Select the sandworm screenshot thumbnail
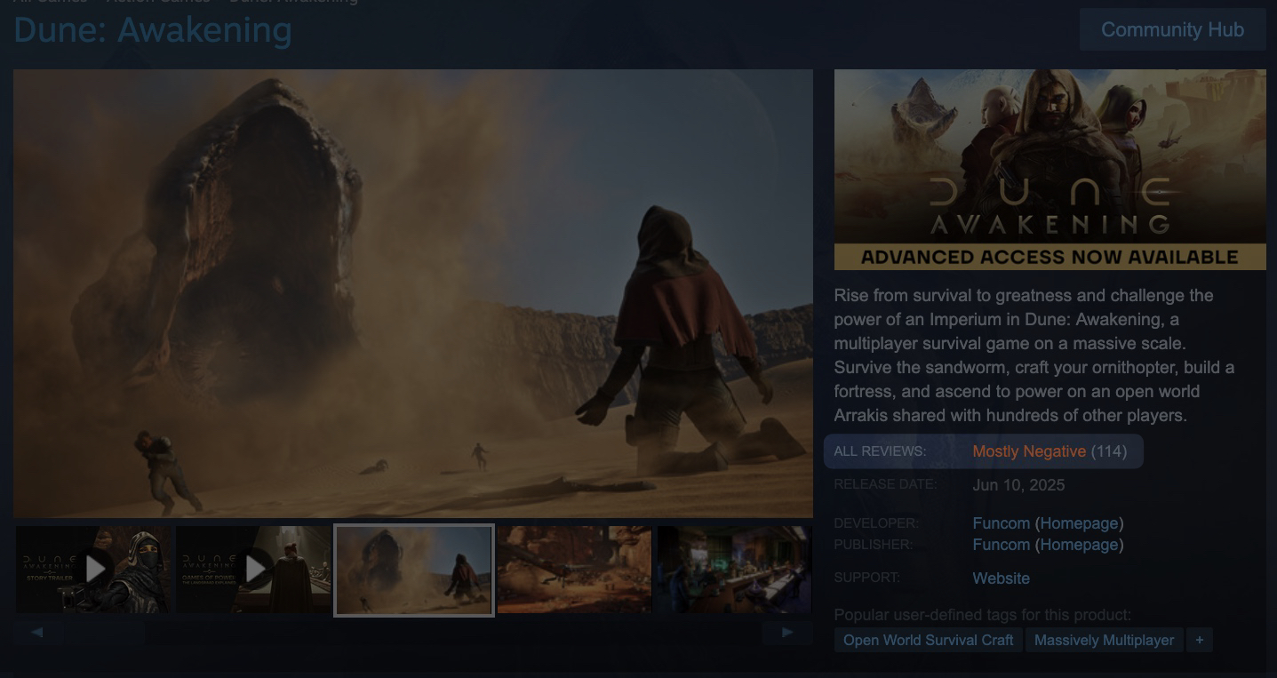Viewport: 1277px width, 678px height. 414,570
